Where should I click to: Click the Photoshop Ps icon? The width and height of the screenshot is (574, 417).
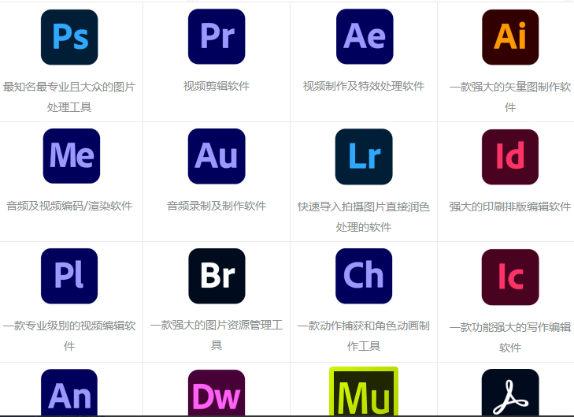[x=69, y=37]
